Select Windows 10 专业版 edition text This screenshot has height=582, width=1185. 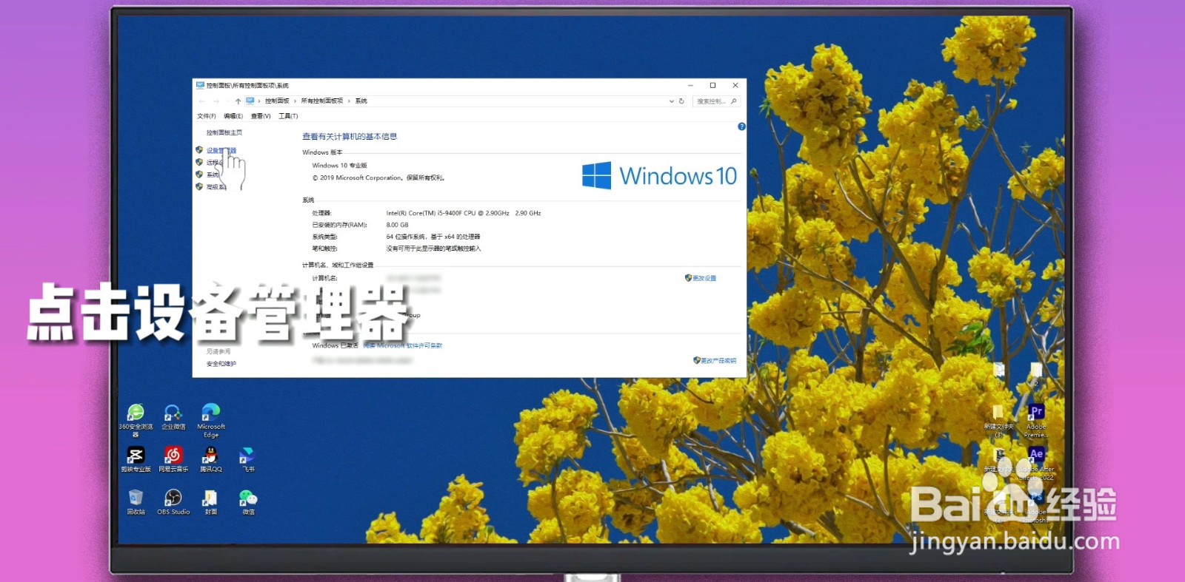pos(340,166)
